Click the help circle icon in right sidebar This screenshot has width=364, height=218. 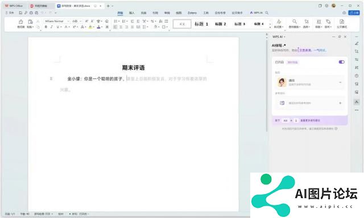(x=357, y=76)
